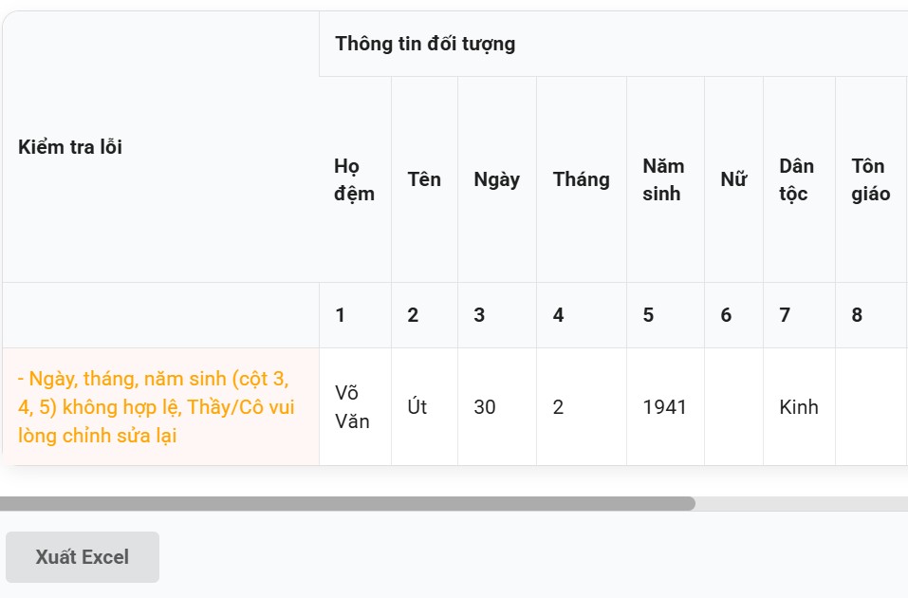This screenshot has width=908, height=598.
Task: Click the Kiểm tra lỗi column header
Action: 70,147
